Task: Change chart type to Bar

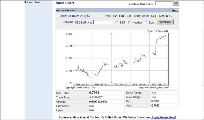Action: pyautogui.click(x=114, y=16)
